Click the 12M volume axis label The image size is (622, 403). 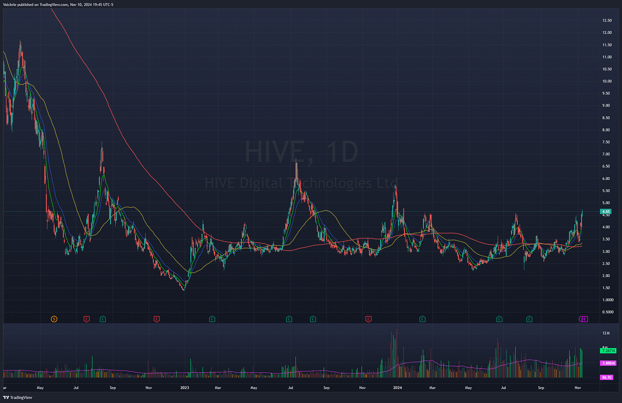(606, 333)
